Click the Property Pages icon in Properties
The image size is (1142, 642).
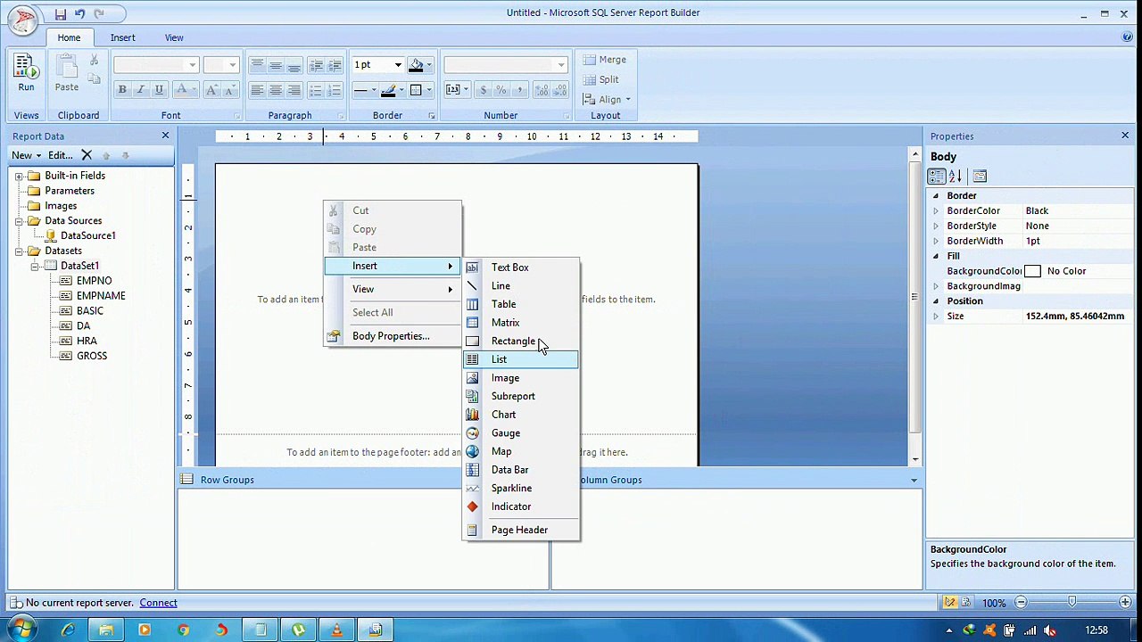point(980,176)
